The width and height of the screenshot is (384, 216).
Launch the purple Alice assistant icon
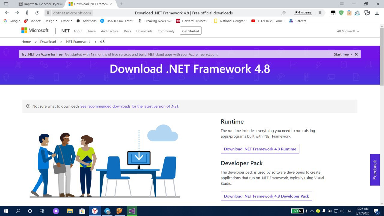pyautogui.click(x=56, y=211)
